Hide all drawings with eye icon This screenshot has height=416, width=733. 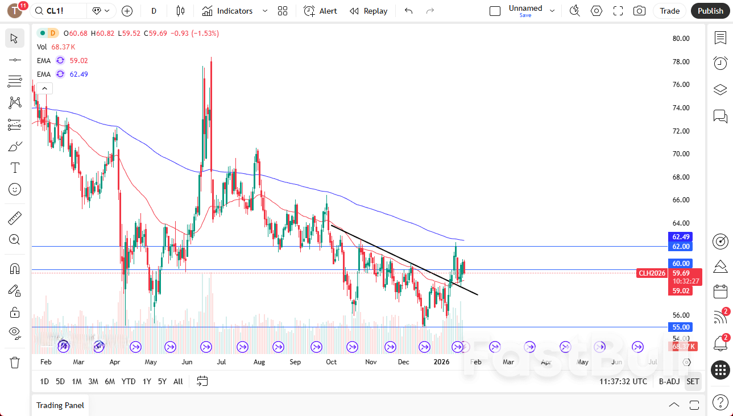[x=15, y=333]
